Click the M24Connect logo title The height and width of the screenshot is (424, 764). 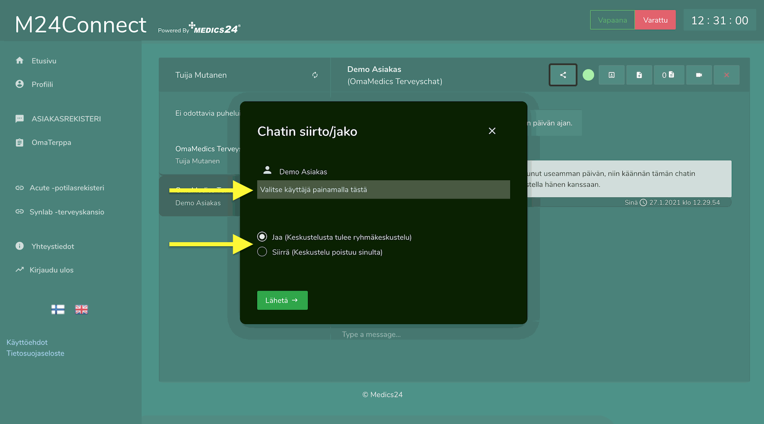pos(81,24)
